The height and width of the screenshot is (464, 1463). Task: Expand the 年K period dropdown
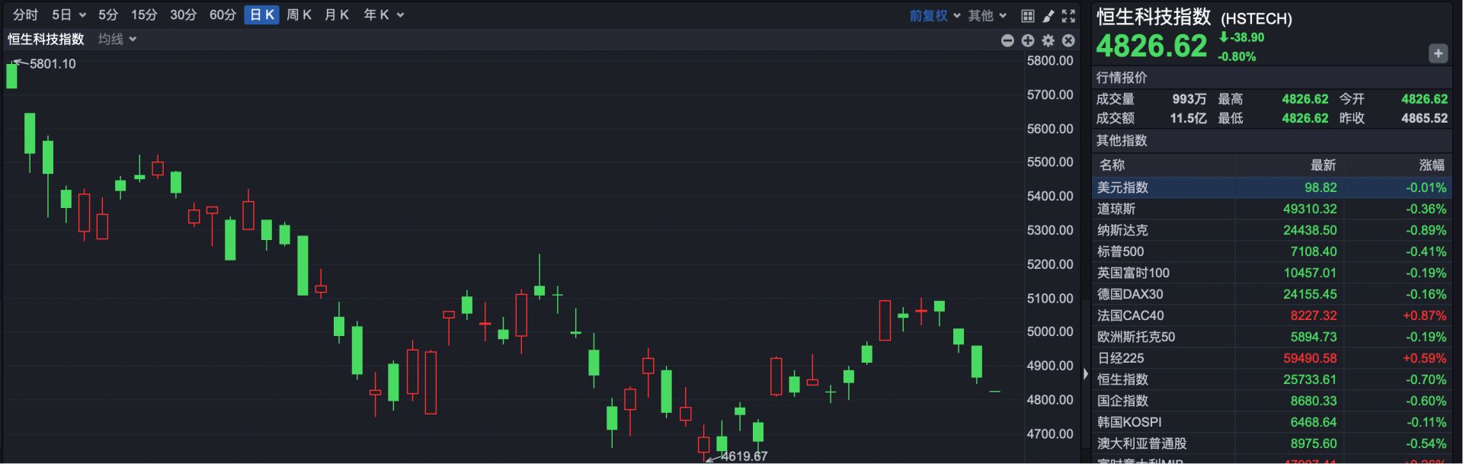tap(383, 14)
